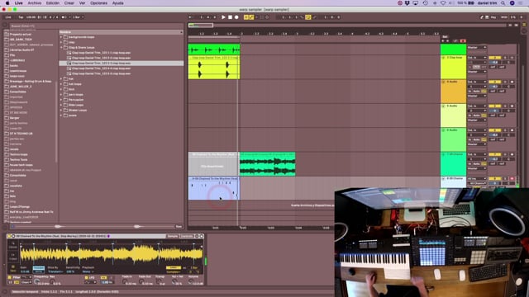Toggle the LFO on switch in Simpler
This screenshot has width=529, height=297.
[86, 278]
